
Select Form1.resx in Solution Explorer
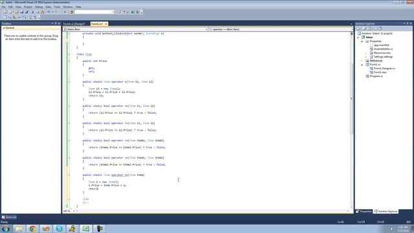tap(380, 72)
